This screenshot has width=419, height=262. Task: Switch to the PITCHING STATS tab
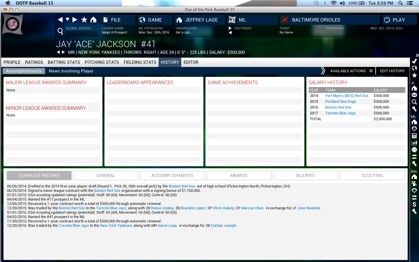[102, 62]
